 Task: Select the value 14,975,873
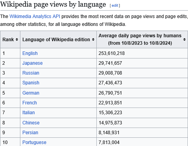[110, 123]
